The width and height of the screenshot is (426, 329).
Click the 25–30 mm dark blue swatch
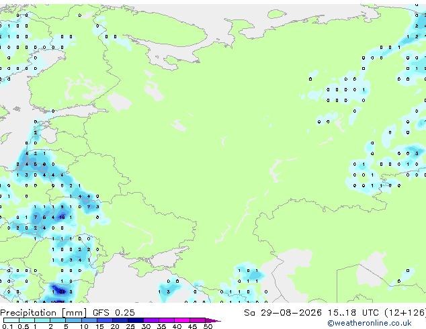pyautogui.click(x=135, y=320)
